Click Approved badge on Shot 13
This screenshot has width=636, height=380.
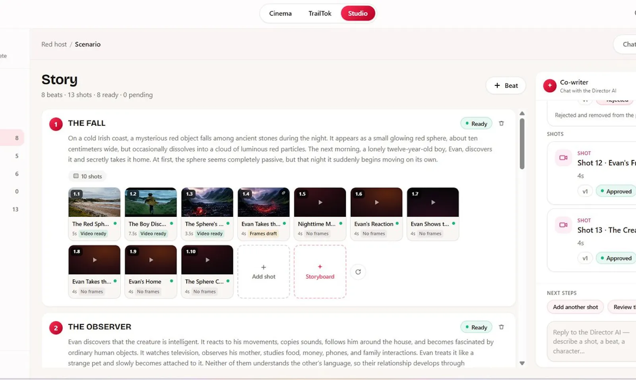(616, 258)
